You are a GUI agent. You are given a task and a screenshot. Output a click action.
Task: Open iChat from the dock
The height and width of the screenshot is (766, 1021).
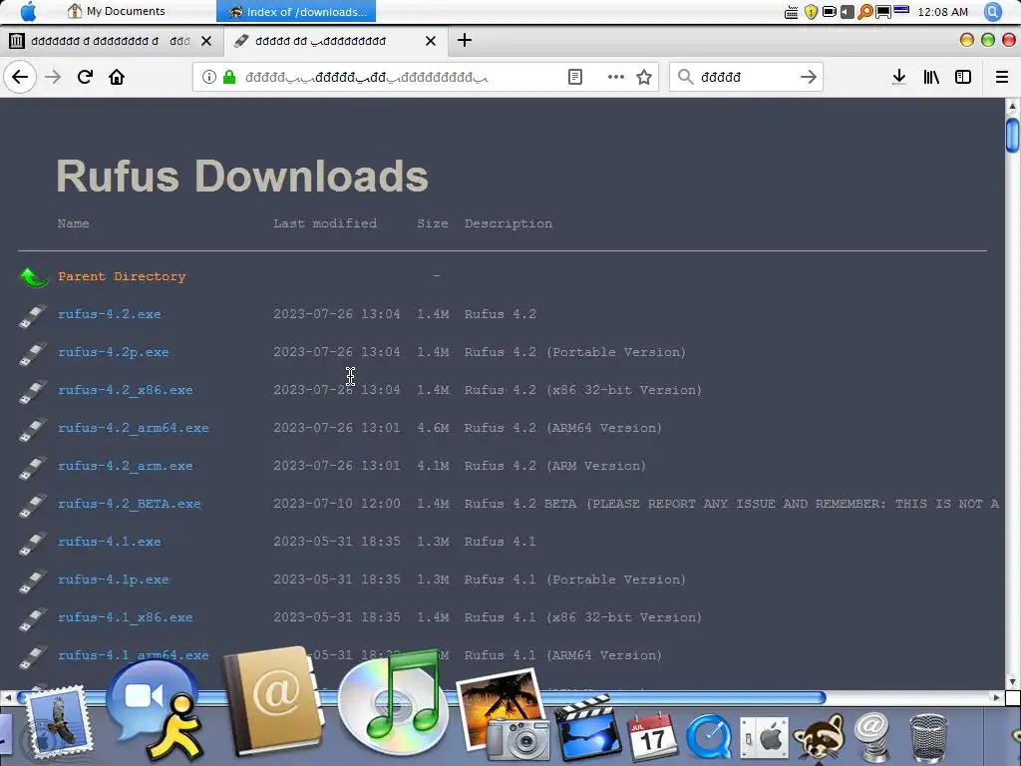(155, 710)
